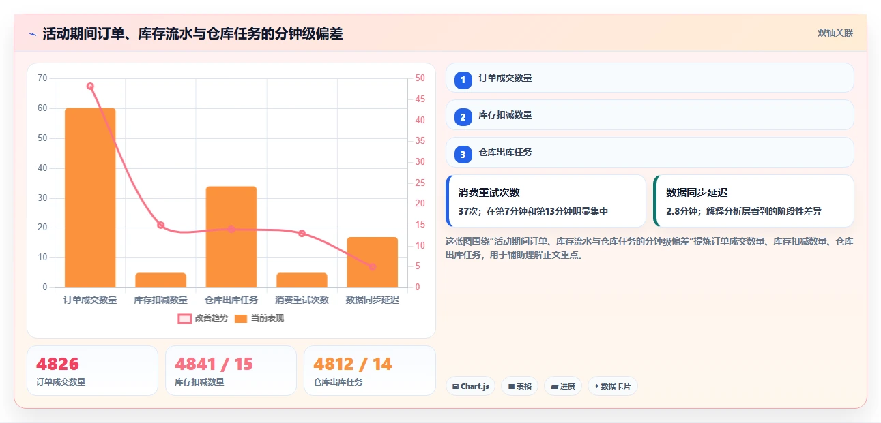Click trend line point above 库存扣减数量
The height and width of the screenshot is (423, 881).
[x=160, y=225]
